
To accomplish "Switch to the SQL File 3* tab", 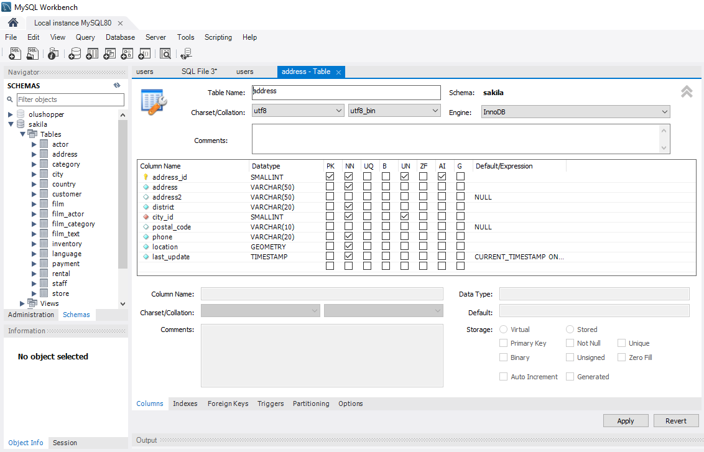I will [200, 71].
